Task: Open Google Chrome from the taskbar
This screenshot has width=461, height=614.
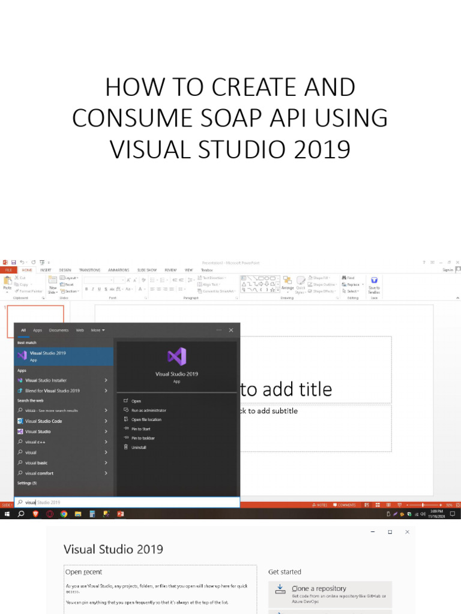Action: pyautogui.click(x=64, y=514)
